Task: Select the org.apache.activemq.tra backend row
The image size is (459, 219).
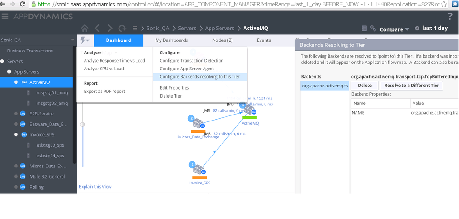Action: [325, 86]
